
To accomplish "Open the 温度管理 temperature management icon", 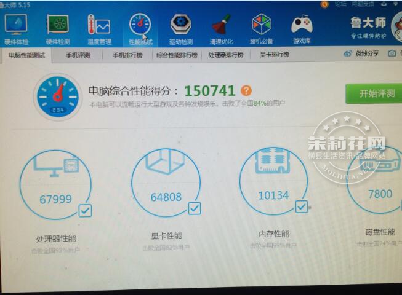I will [99, 25].
